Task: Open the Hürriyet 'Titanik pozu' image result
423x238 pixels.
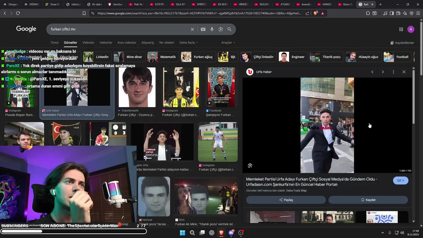Action: pos(154,197)
